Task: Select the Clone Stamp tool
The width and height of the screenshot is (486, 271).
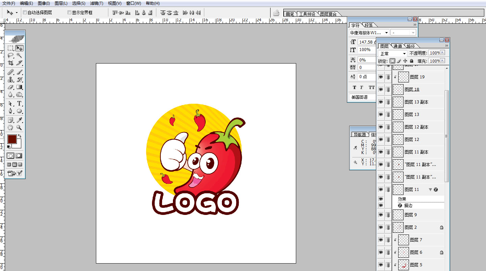Action: [11, 80]
